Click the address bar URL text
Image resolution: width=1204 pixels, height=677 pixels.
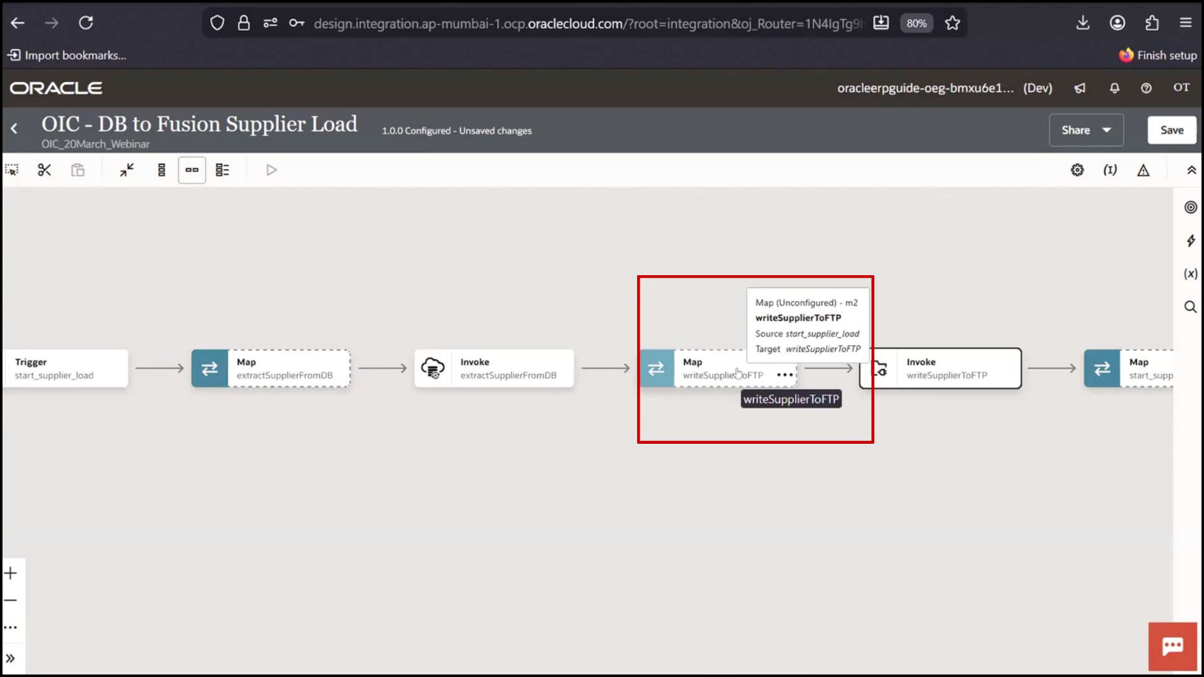(x=588, y=23)
